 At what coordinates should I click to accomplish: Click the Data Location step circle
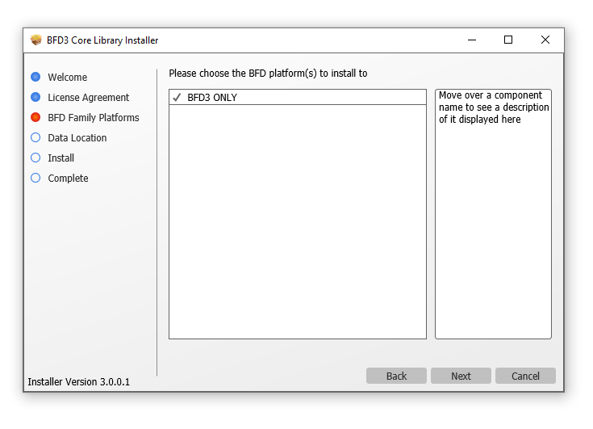[35, 137]
